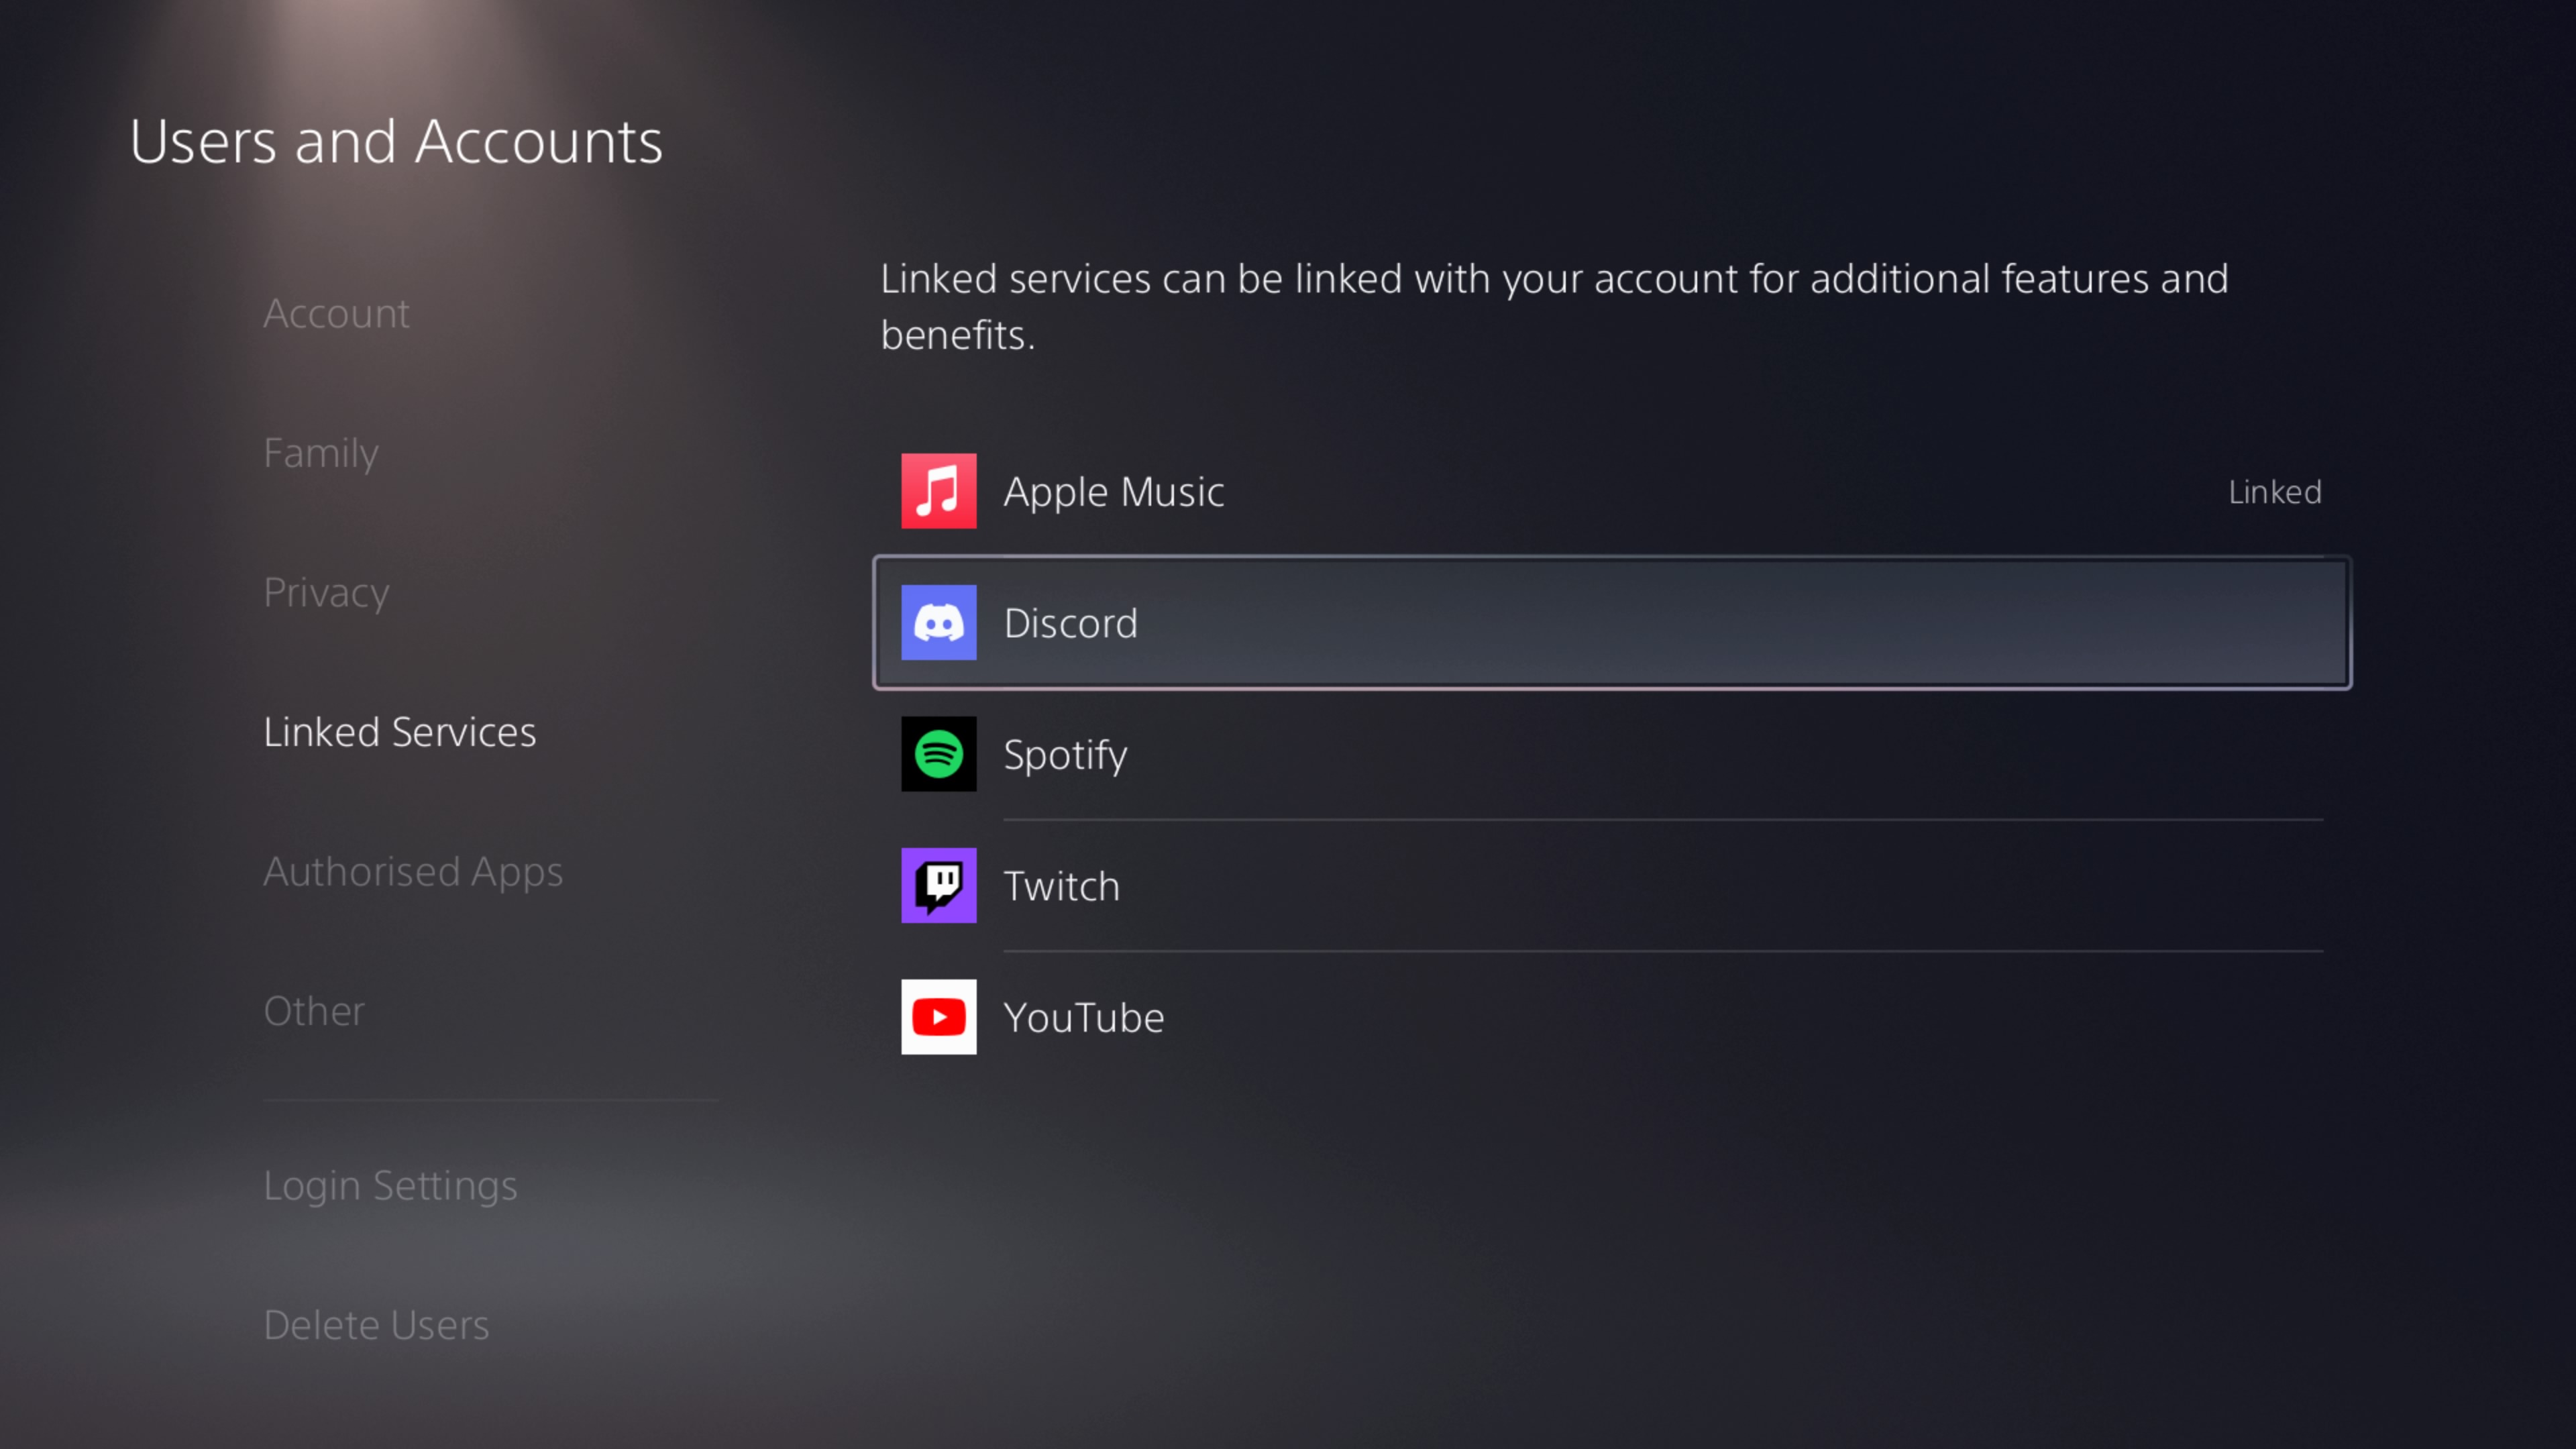The width and height of the screenshot is (2576, 1449).
Task: Open the Authorised Apps section
Action: pyautogui.click(x=413, y=869)
